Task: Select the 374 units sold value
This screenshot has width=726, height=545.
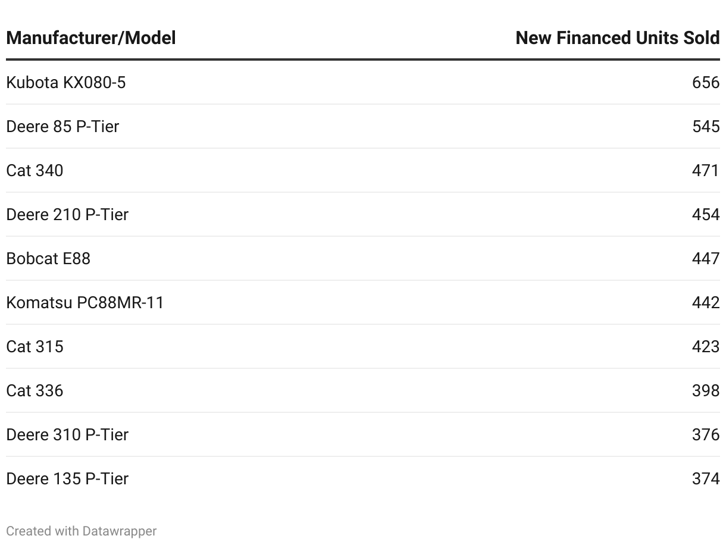Action: 706,478
